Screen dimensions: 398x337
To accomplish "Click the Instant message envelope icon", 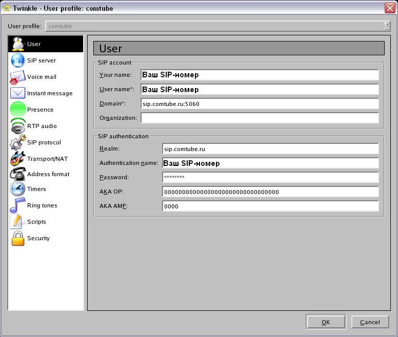I will 17,93.
